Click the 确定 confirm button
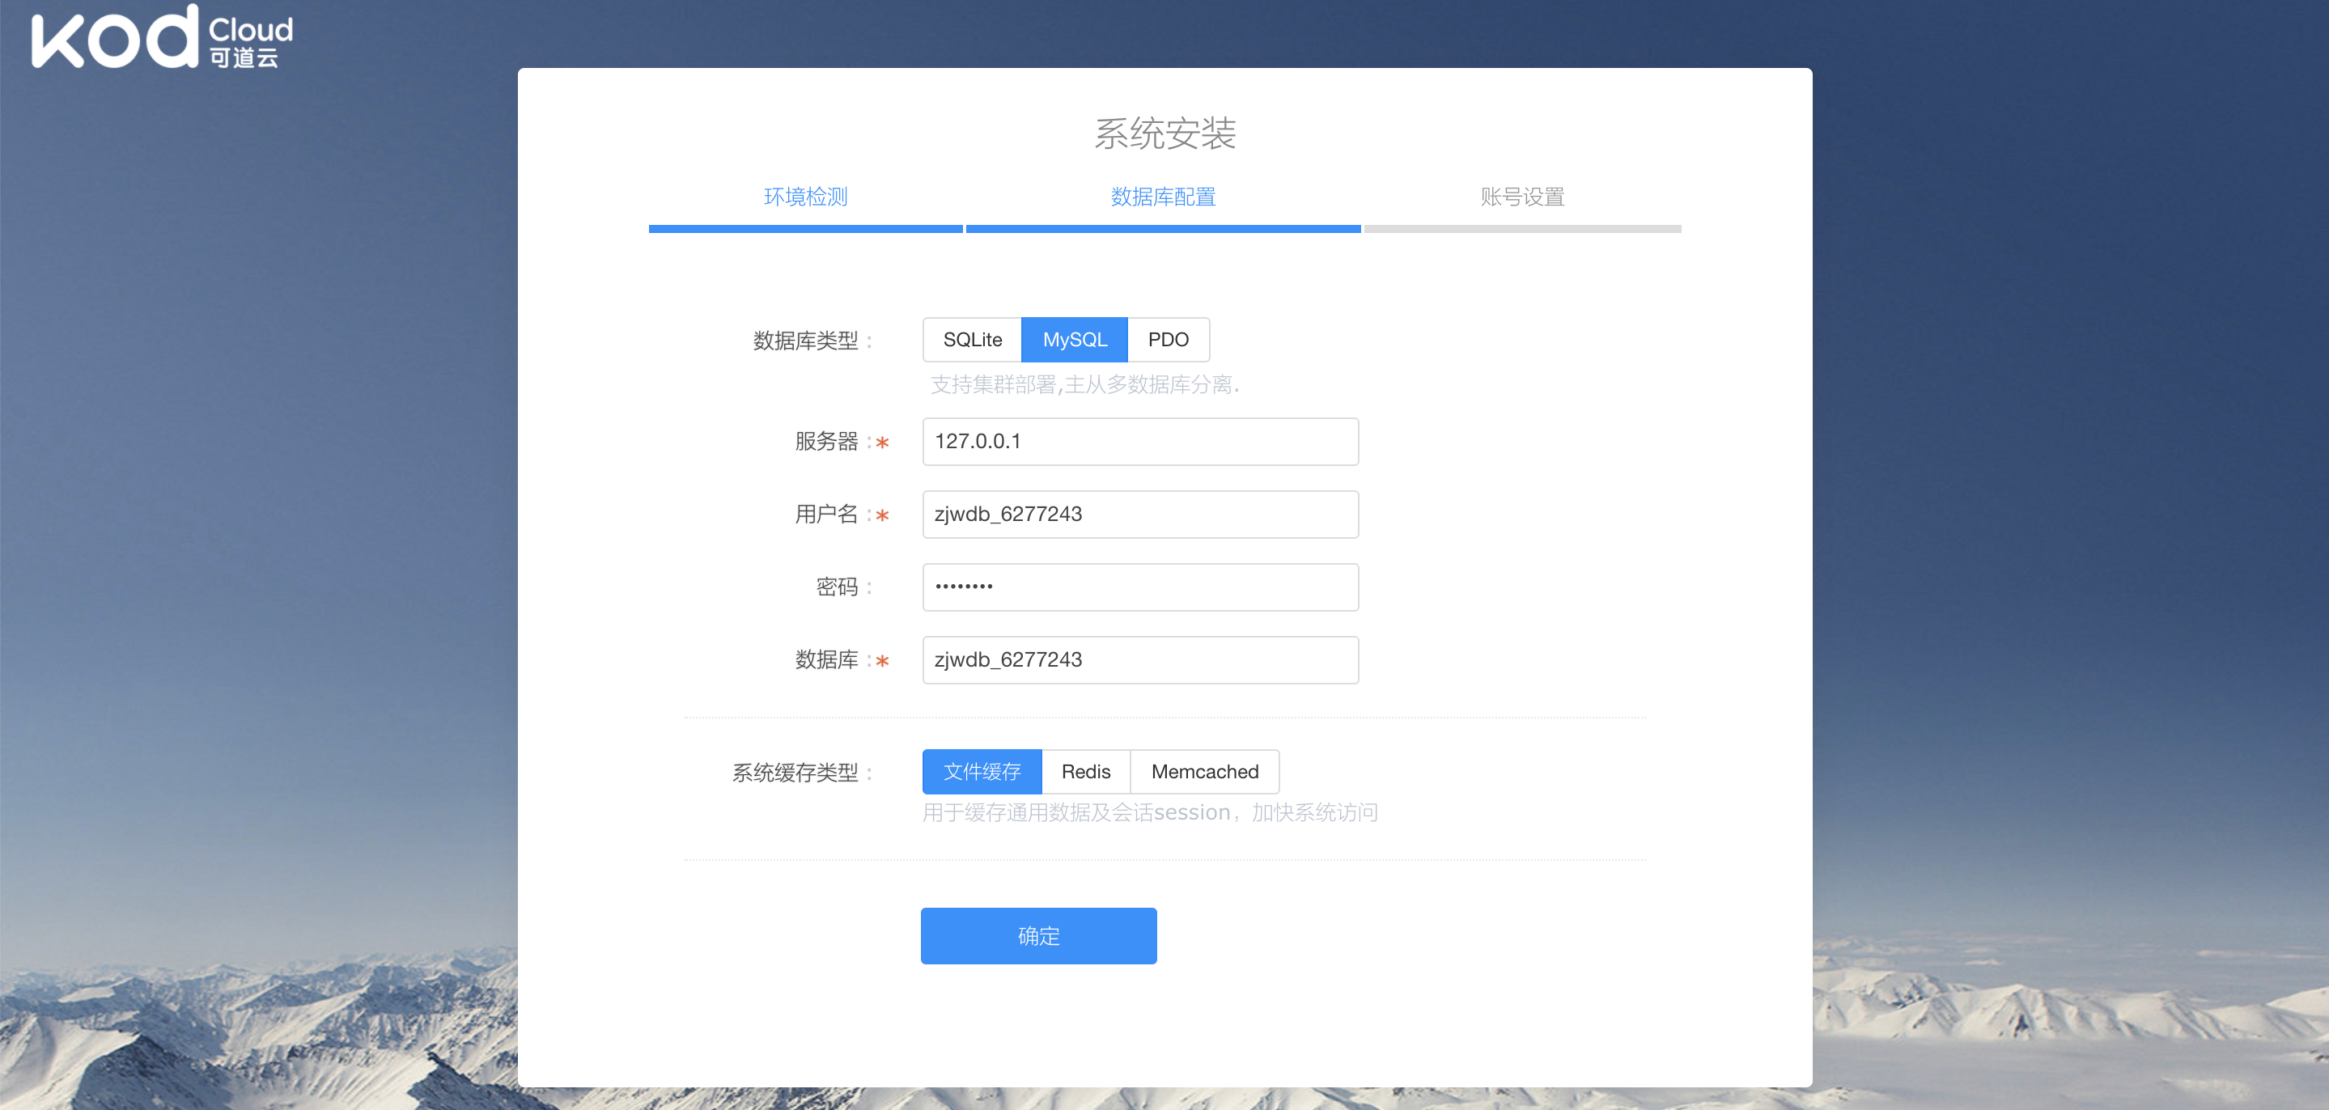 [1038, 936]
